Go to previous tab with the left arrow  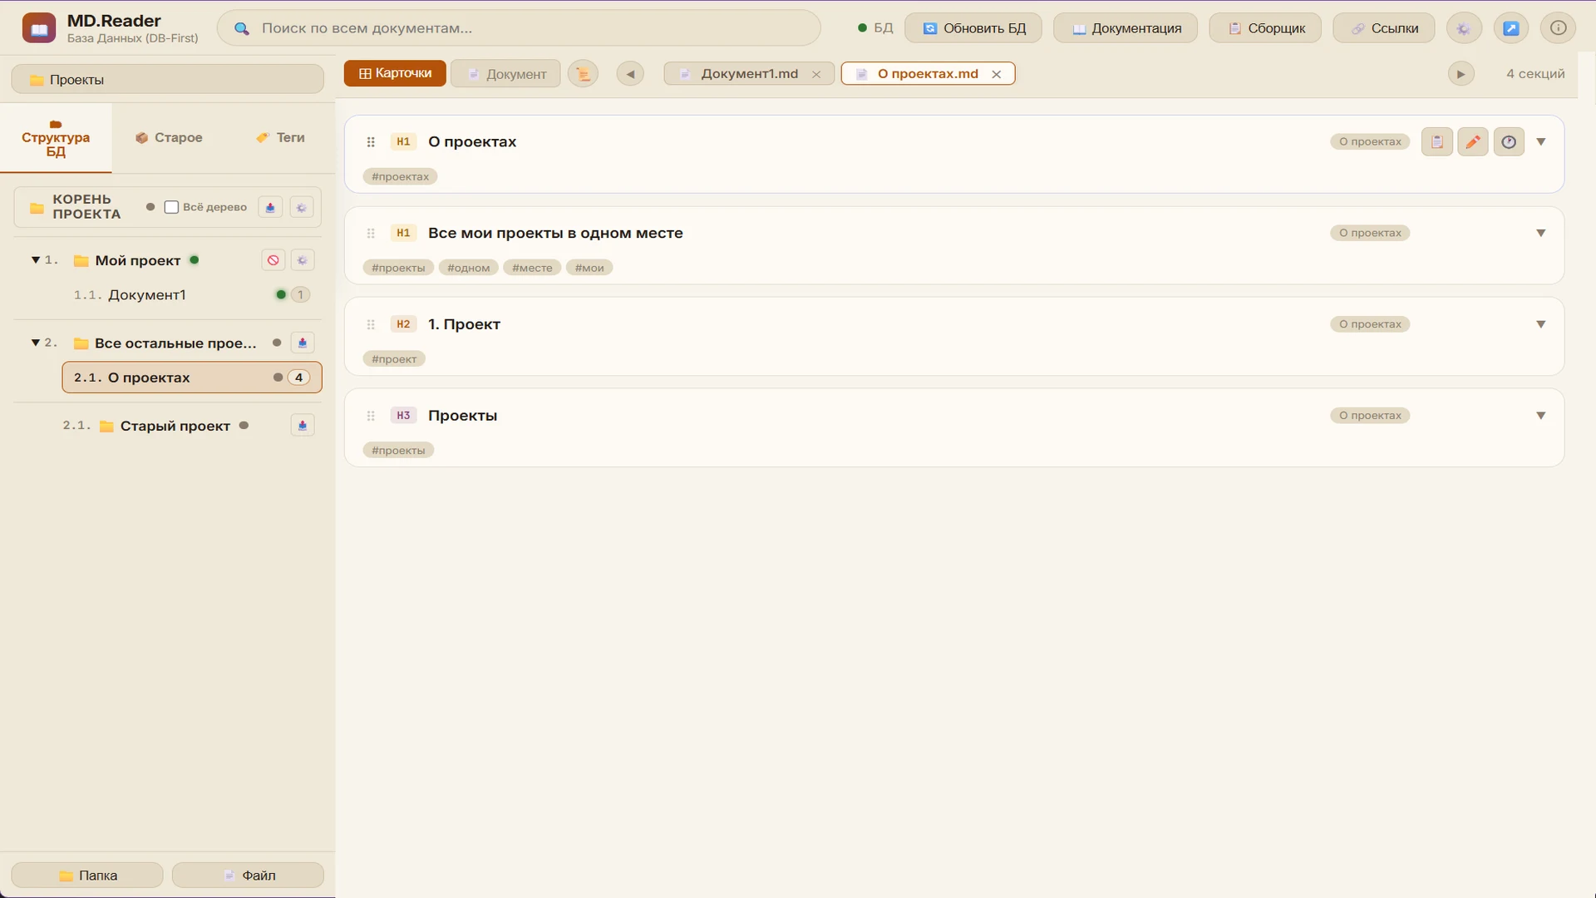tap(630, 74)
